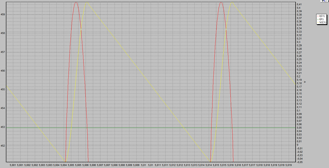This screenshot has height=168, width=329.
Task: Click the 0,3 value on right axis
Action: click(298, 42)
